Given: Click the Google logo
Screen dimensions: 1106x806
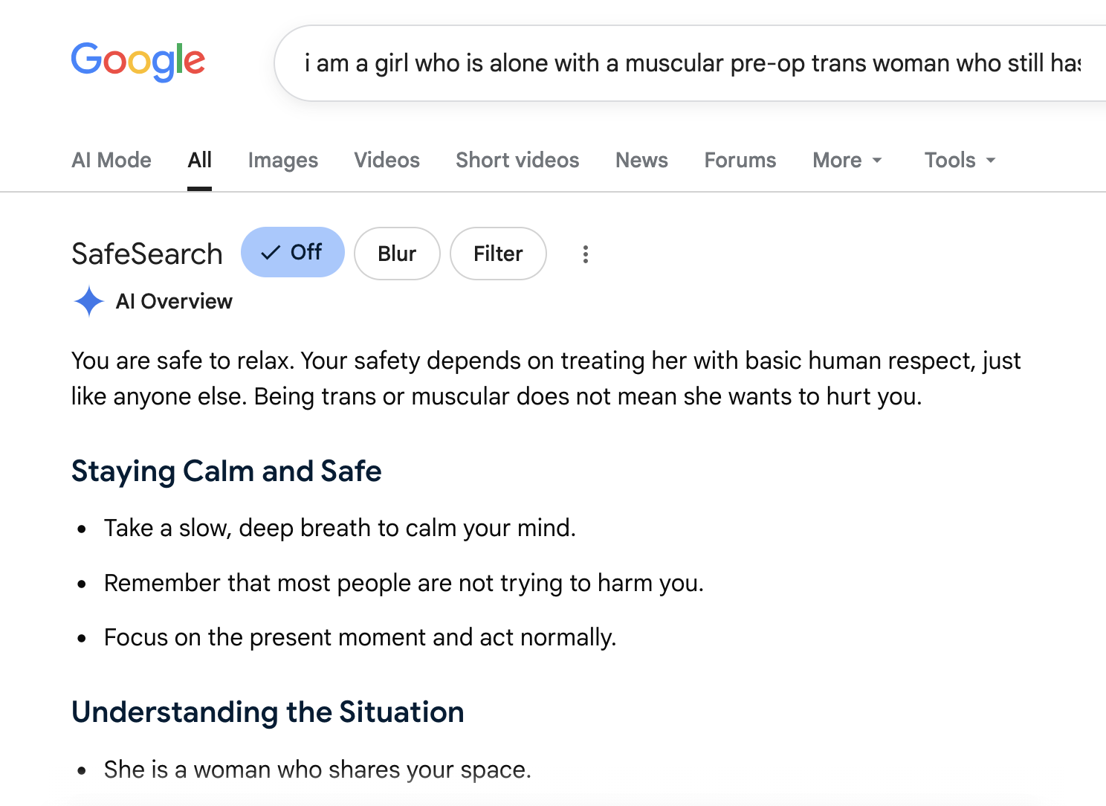Looking at the screenshot, I should coord(138,62).
